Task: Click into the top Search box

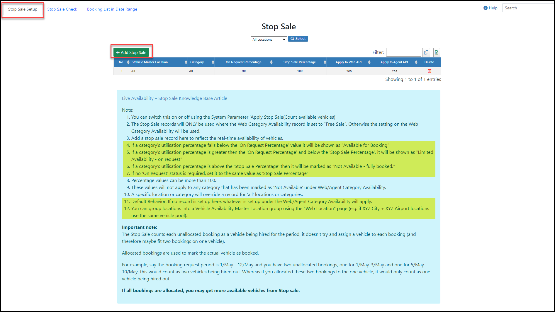Action: click(x=528, y=8)
